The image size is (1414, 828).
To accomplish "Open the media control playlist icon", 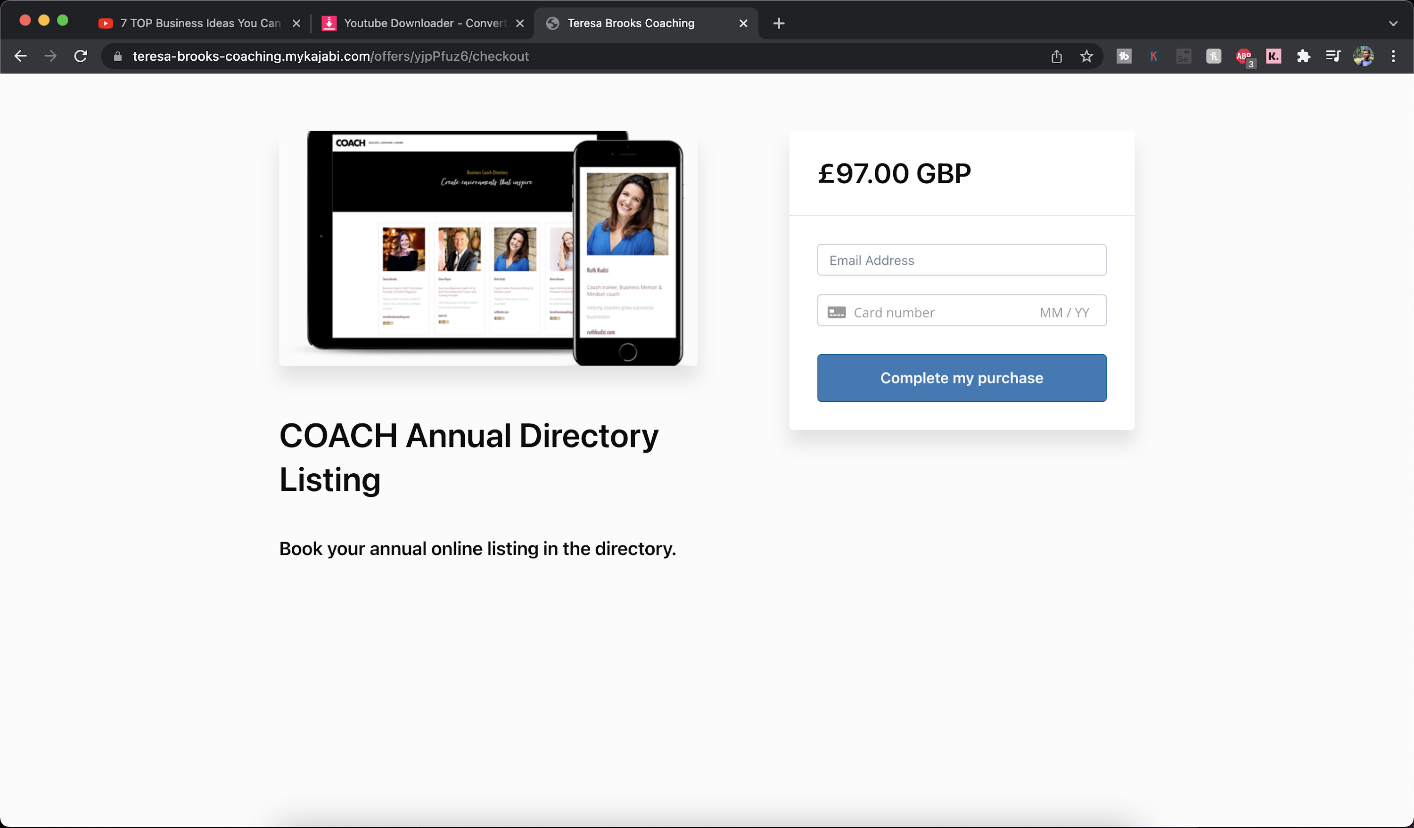I will coord(1333,56).
